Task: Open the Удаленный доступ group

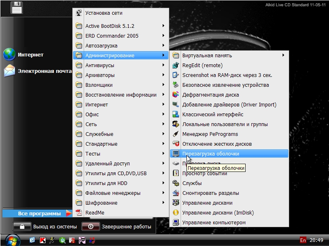Action: 121,164
